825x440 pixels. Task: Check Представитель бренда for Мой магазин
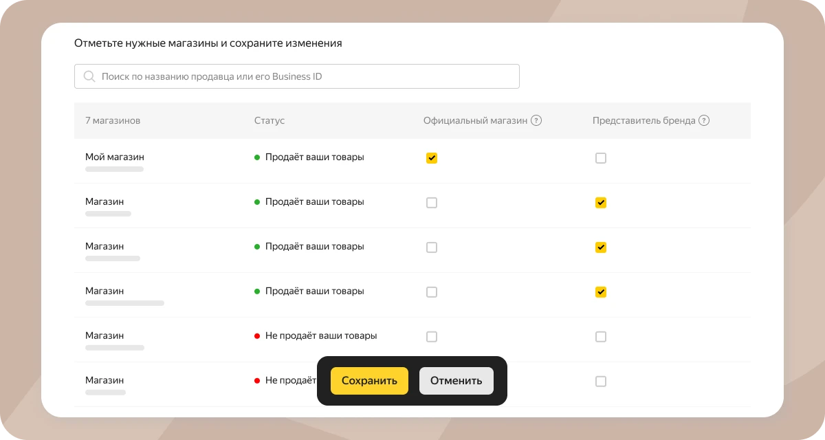pos(601,158)
